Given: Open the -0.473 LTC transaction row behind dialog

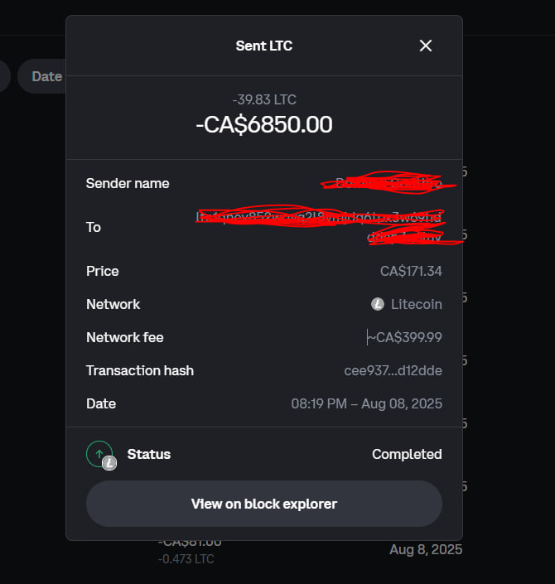Looking at the screenshot, I should point(189,550).
